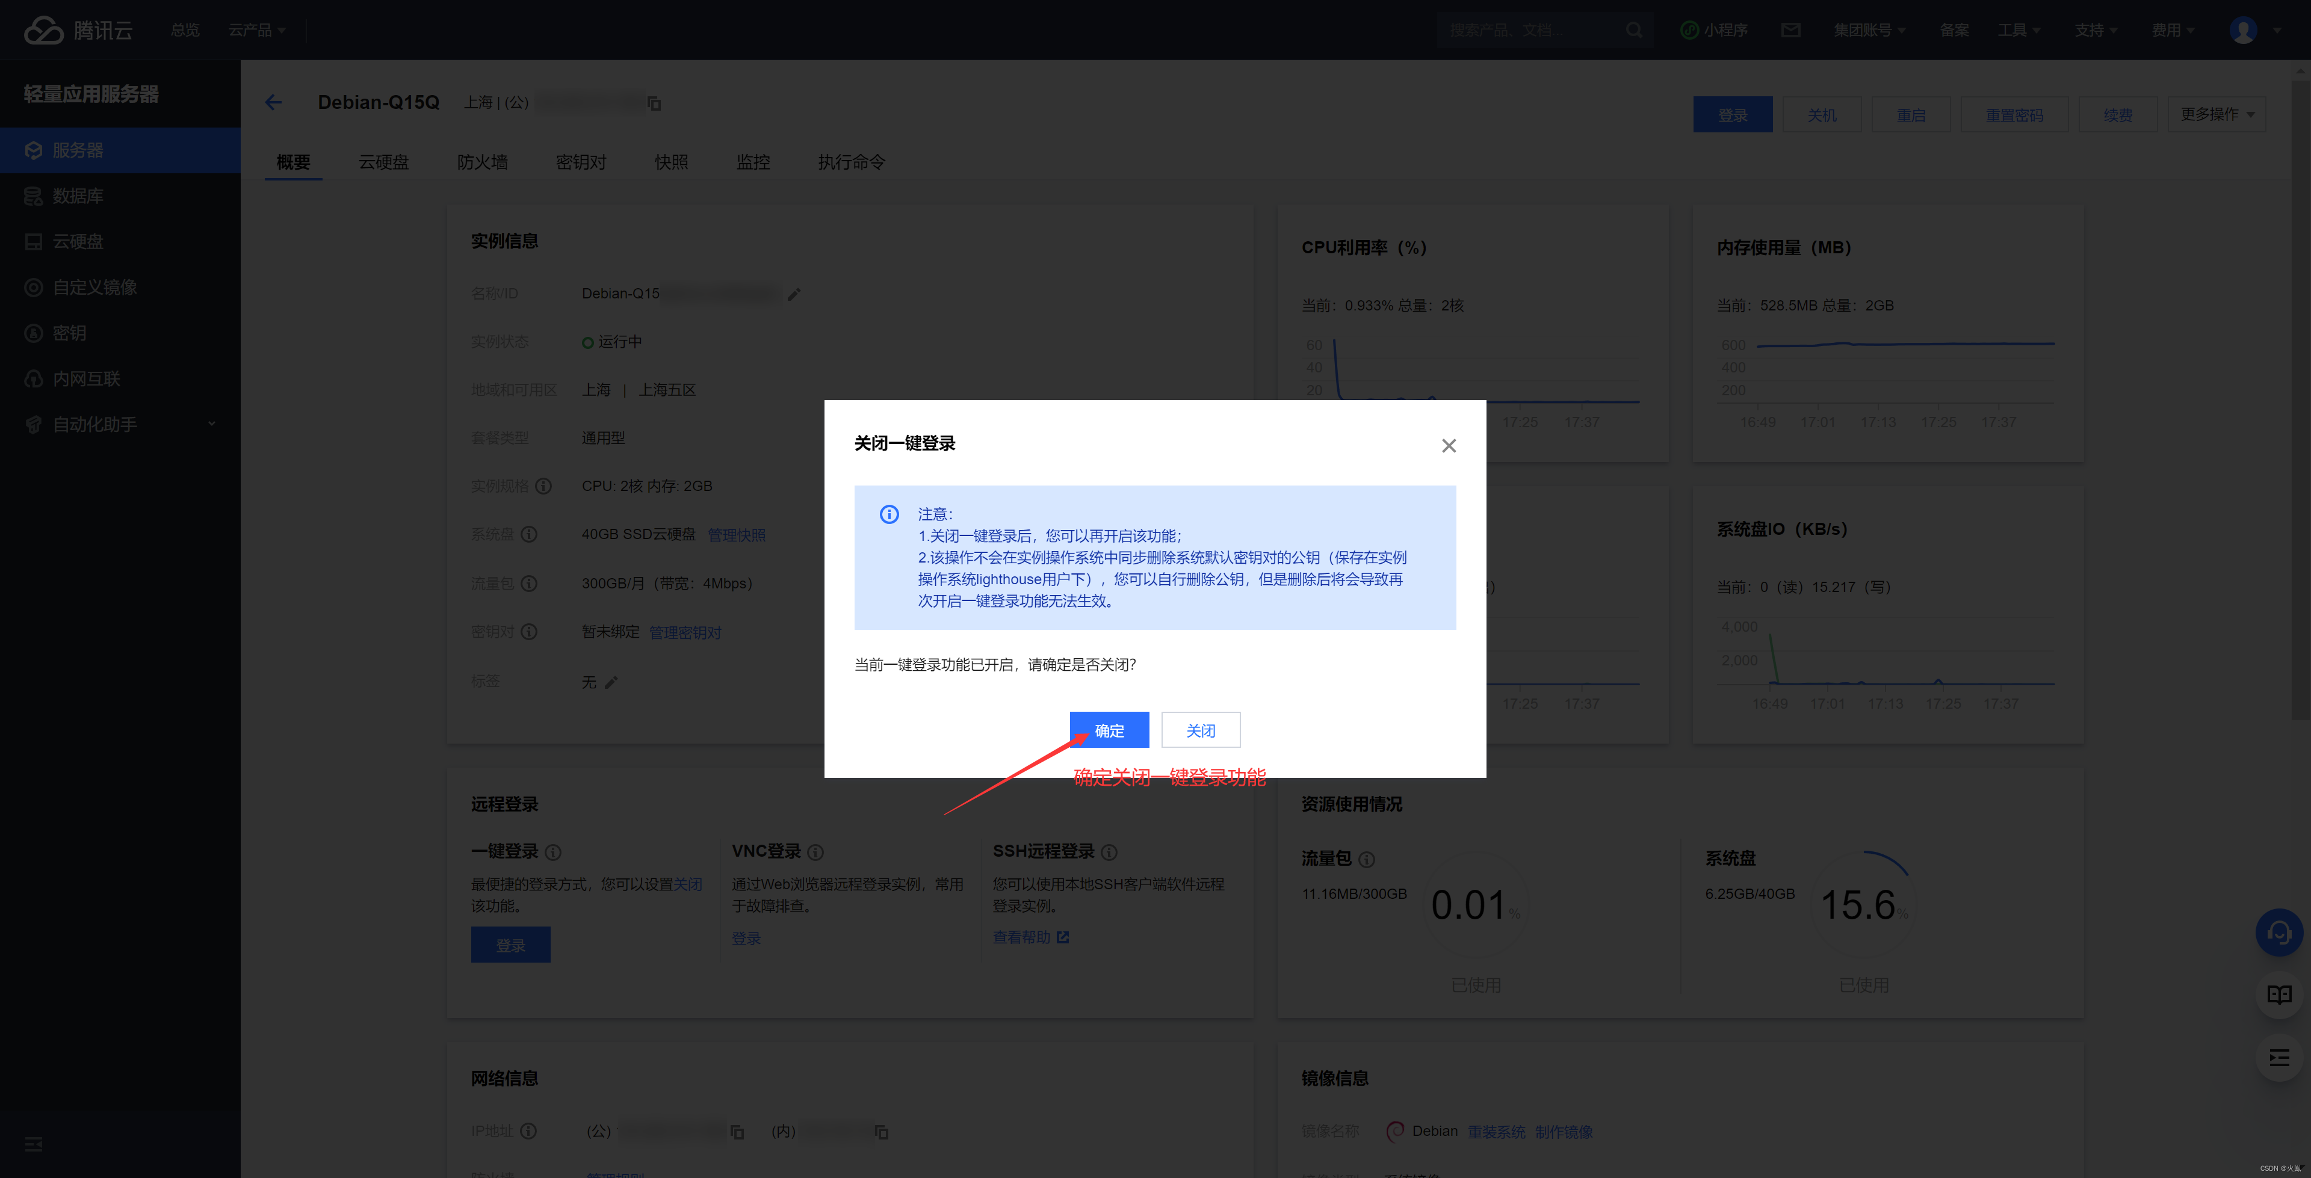The height and width of the screenshot is (1178, 2311).
Task: Open the 管理快照 link
Action: (x=737, y=535)
